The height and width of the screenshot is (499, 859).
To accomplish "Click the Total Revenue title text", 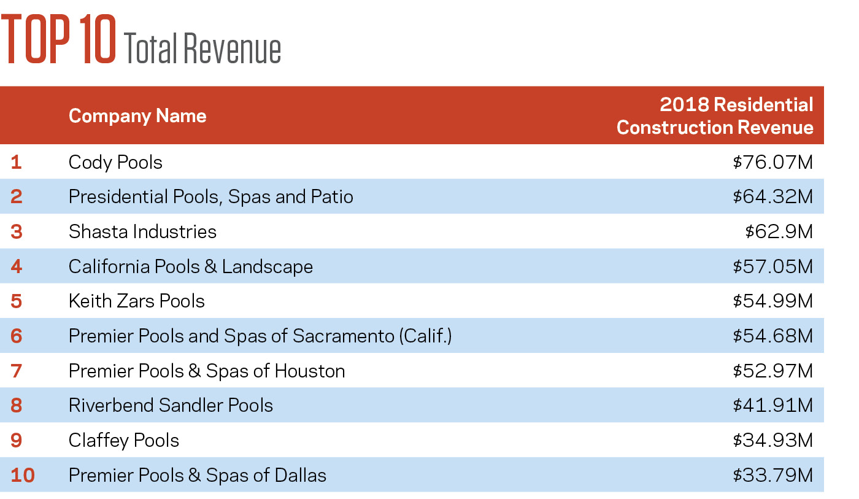I will (202, 49).
